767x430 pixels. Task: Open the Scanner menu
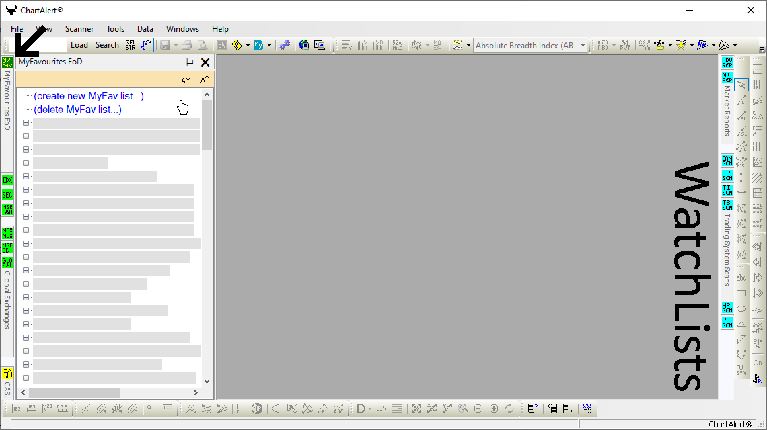click(x=79, y=29)
